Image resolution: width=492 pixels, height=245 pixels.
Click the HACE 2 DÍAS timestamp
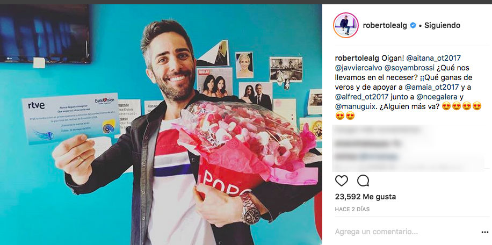click(x=352, y=209)
